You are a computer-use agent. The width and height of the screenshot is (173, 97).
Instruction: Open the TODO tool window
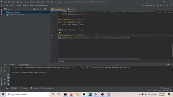point(14,88)
